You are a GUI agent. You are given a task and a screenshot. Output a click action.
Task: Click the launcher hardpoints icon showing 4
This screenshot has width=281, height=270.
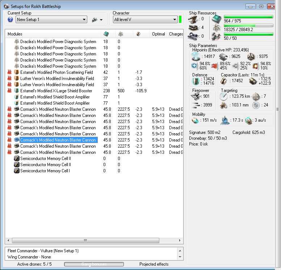tap(193, 28)
